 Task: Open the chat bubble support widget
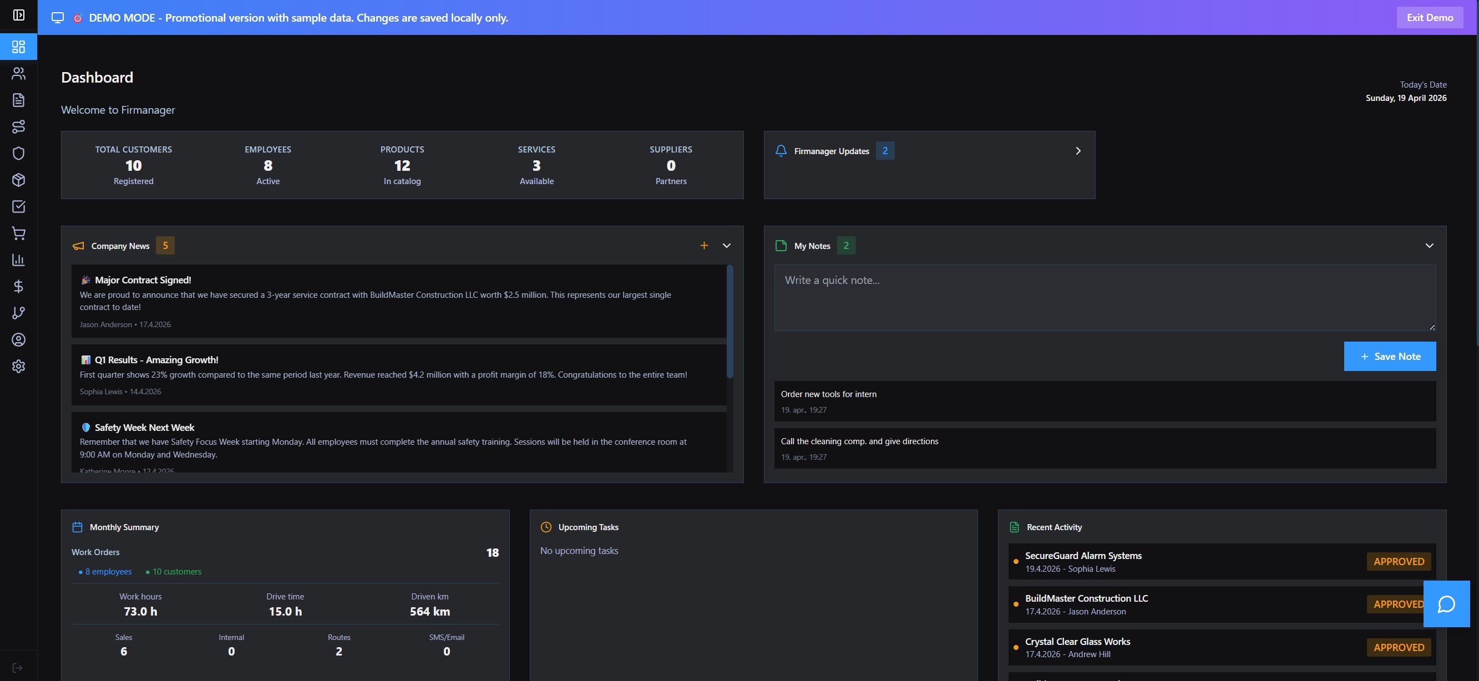coord(1446,604)
